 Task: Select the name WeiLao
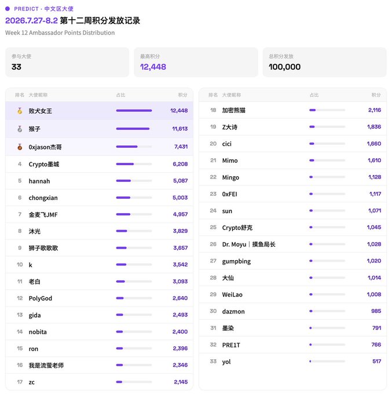pyautogui.click(x=232, y=295)
